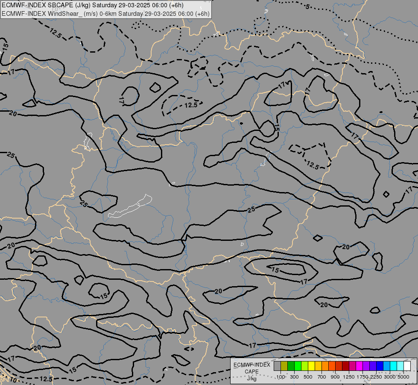The height and width of the screenshot is (385, 418).
Task: Click ECMWF-INDEX text inside the legend box
Action: pos(252,365)
